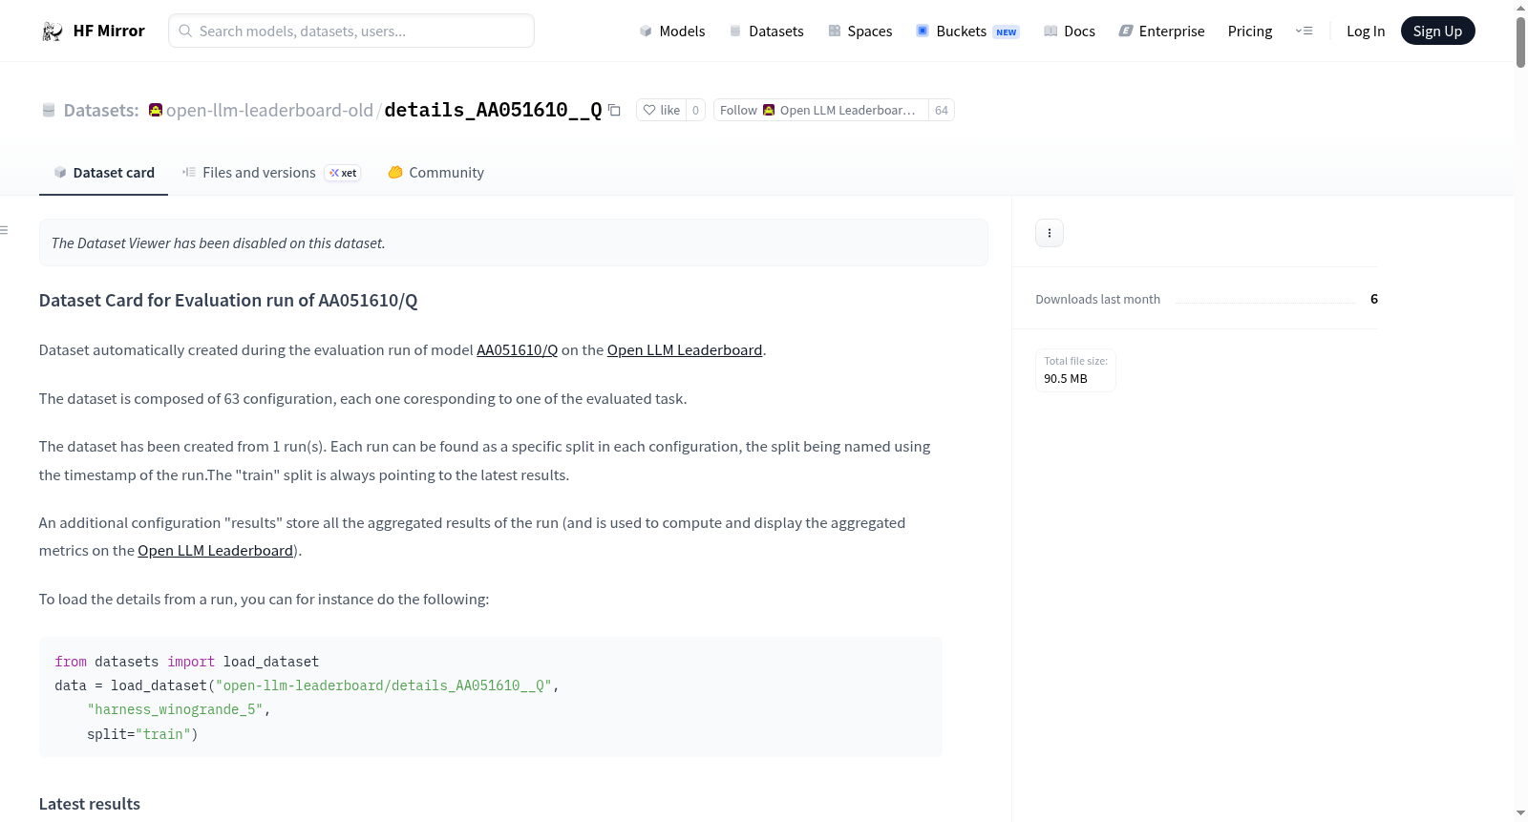Click the Files and versions tab icon
Viewport: 1528px width, 822px height.
coord(189,173)
